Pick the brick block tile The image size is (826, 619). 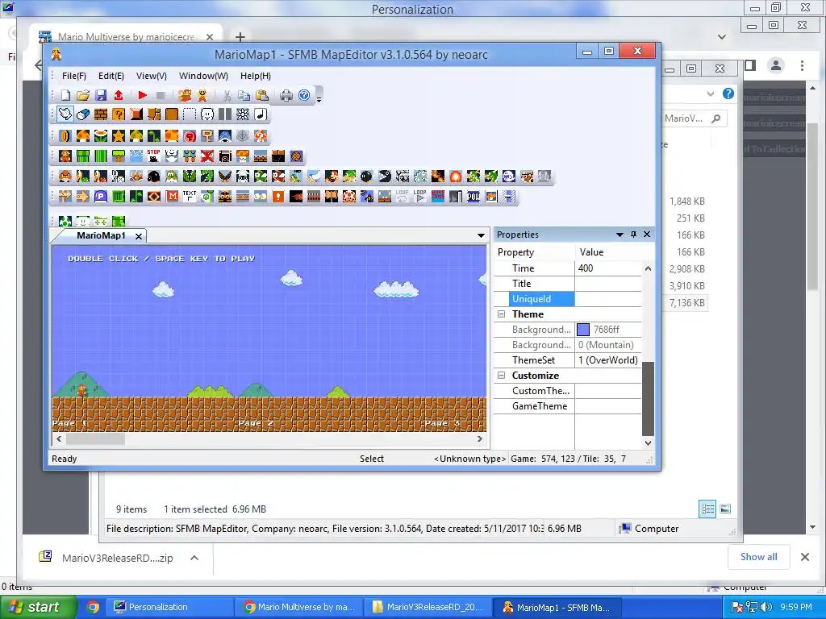tap(101, 114)
